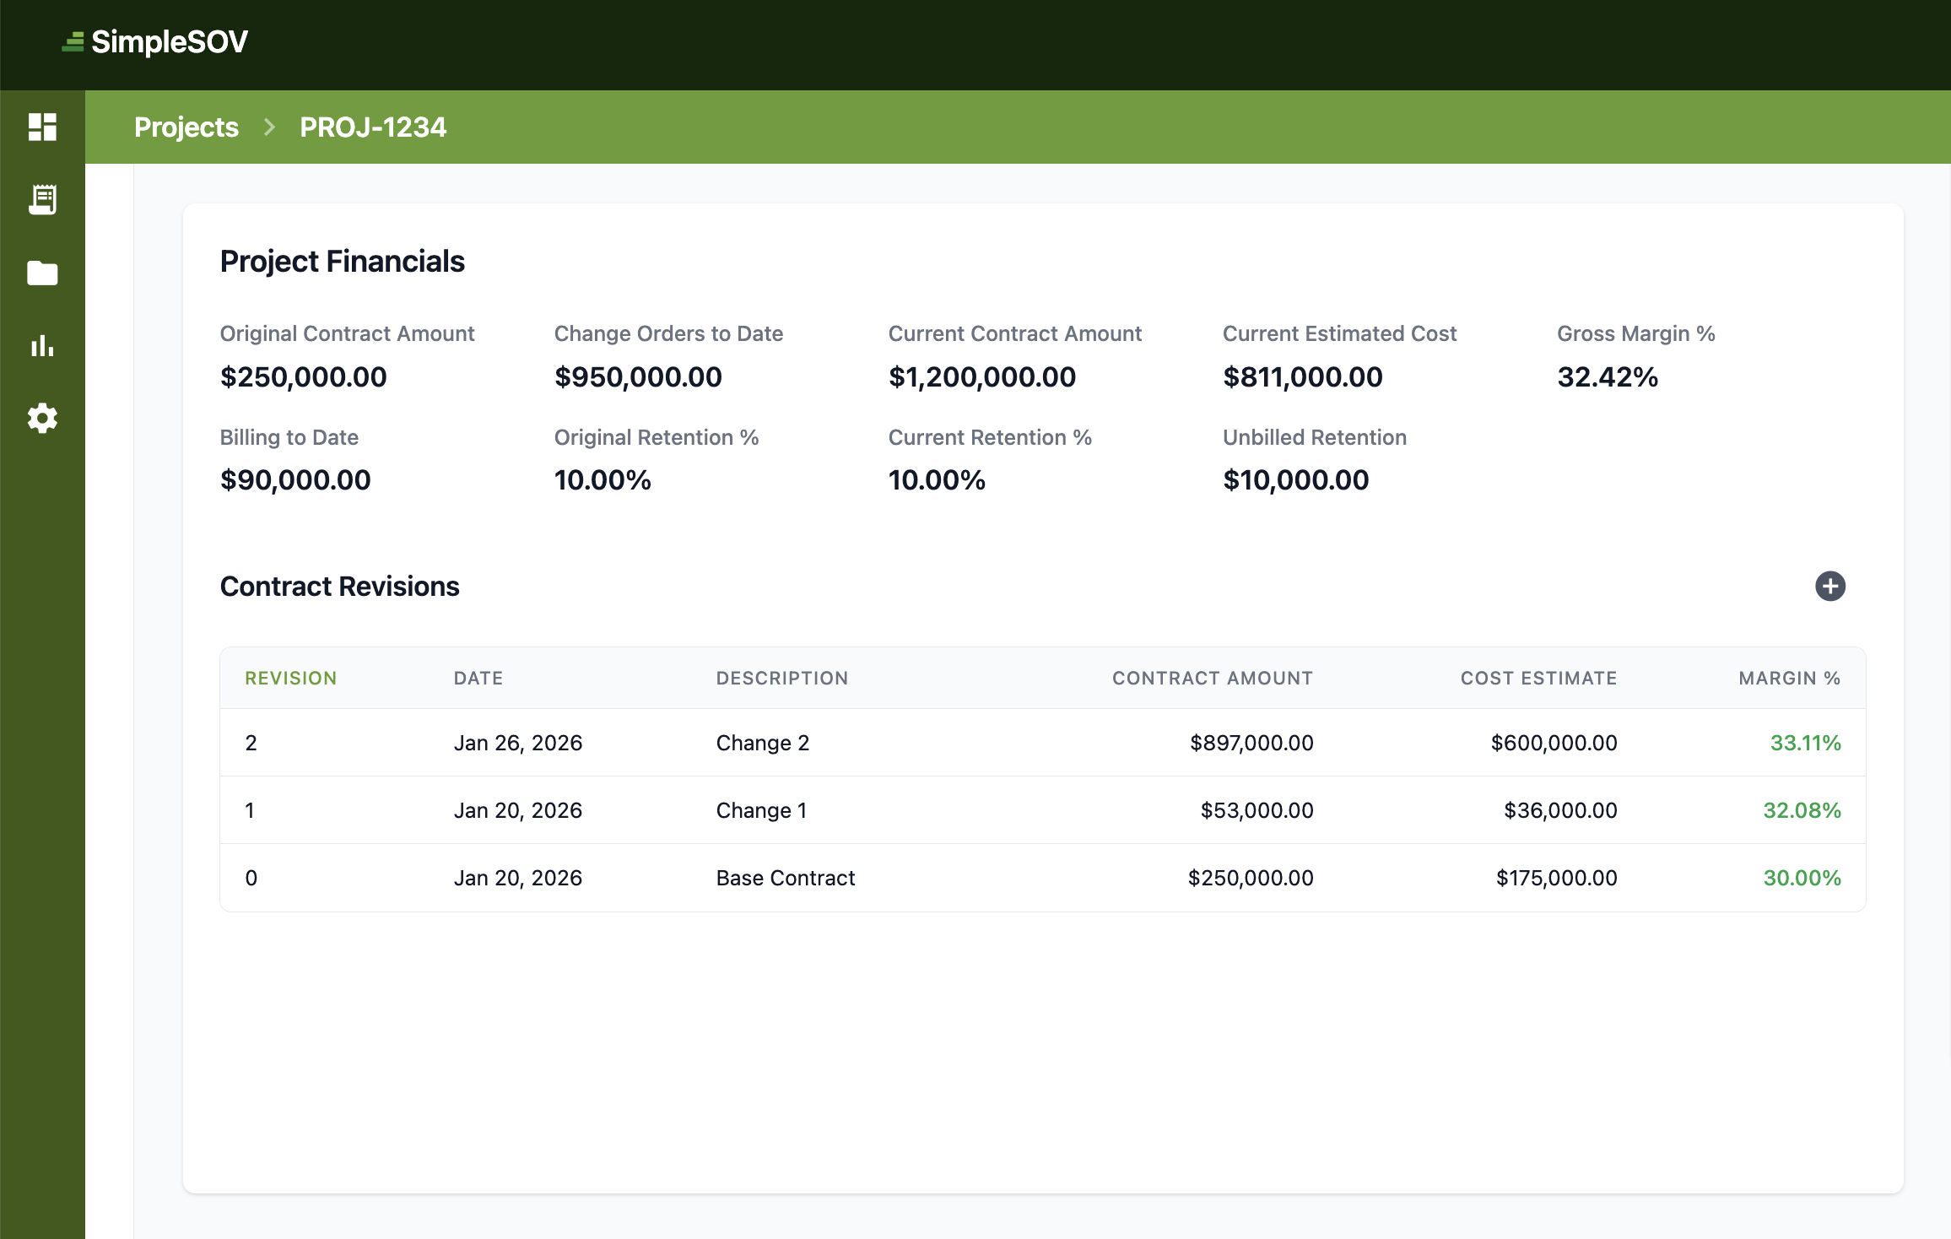
Task: Sort by the REVISION column header
Action: coord(290,678)
